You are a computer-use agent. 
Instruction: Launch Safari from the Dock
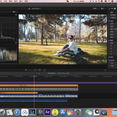click(x=17, y=112)
